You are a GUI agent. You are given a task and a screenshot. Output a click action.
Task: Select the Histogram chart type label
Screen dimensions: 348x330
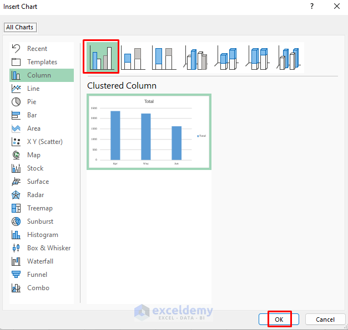[43, 235]
